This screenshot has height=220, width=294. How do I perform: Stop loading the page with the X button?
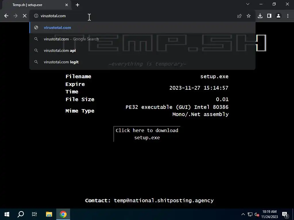click(25, 16)
